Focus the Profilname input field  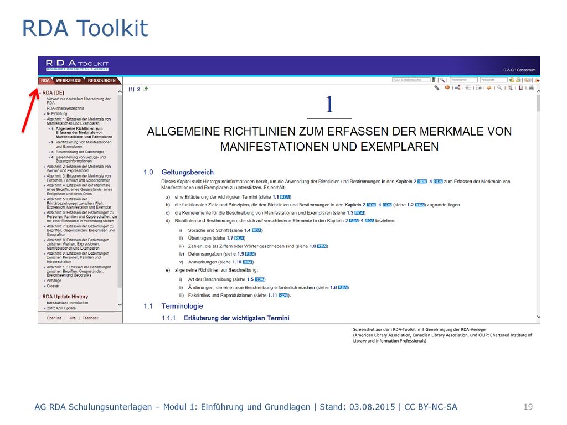(x=463, y=80)
